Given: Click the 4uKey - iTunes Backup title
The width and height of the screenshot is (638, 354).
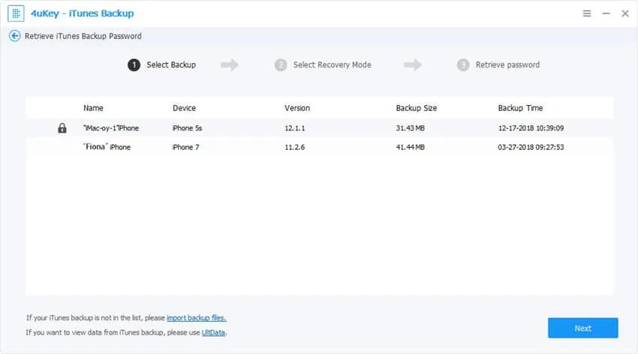Looking at the screenshot, I should point(83,13).
